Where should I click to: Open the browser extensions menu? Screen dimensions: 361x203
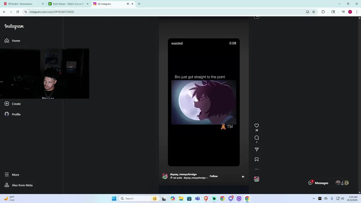coord(323,12)
